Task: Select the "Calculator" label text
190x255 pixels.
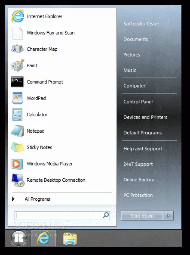Action: (x=37, y=115)
